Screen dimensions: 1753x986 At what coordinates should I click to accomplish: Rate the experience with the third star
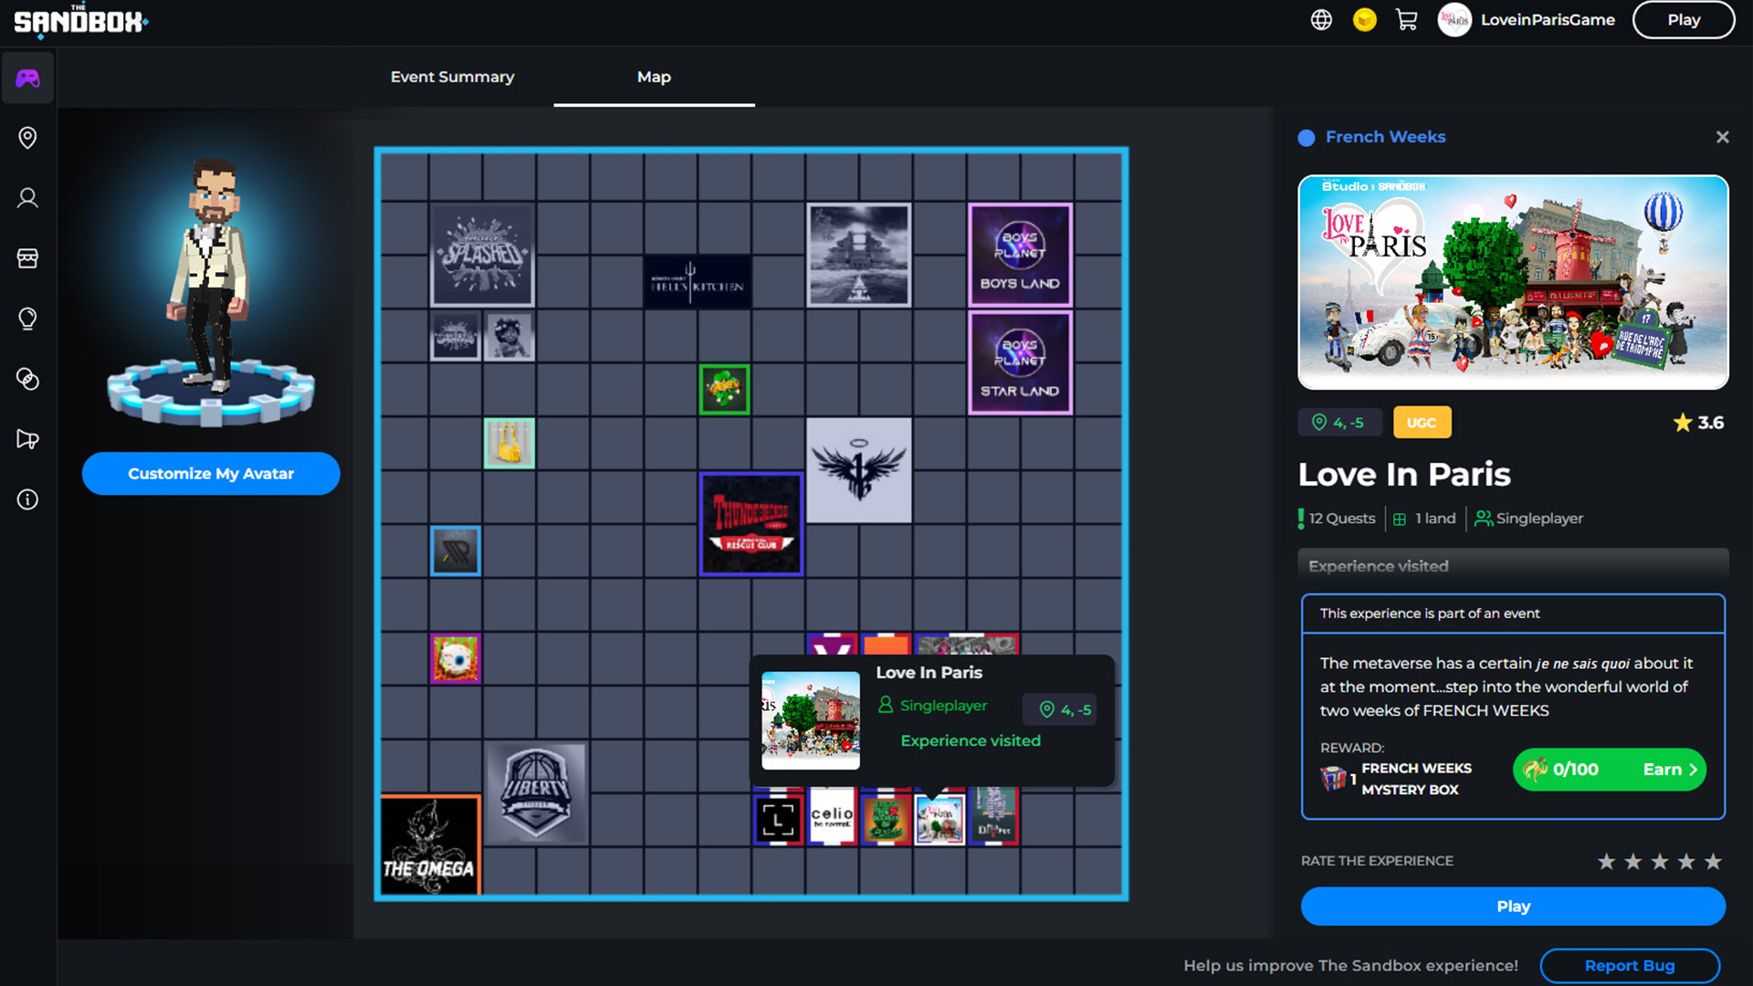(1660, 861)
